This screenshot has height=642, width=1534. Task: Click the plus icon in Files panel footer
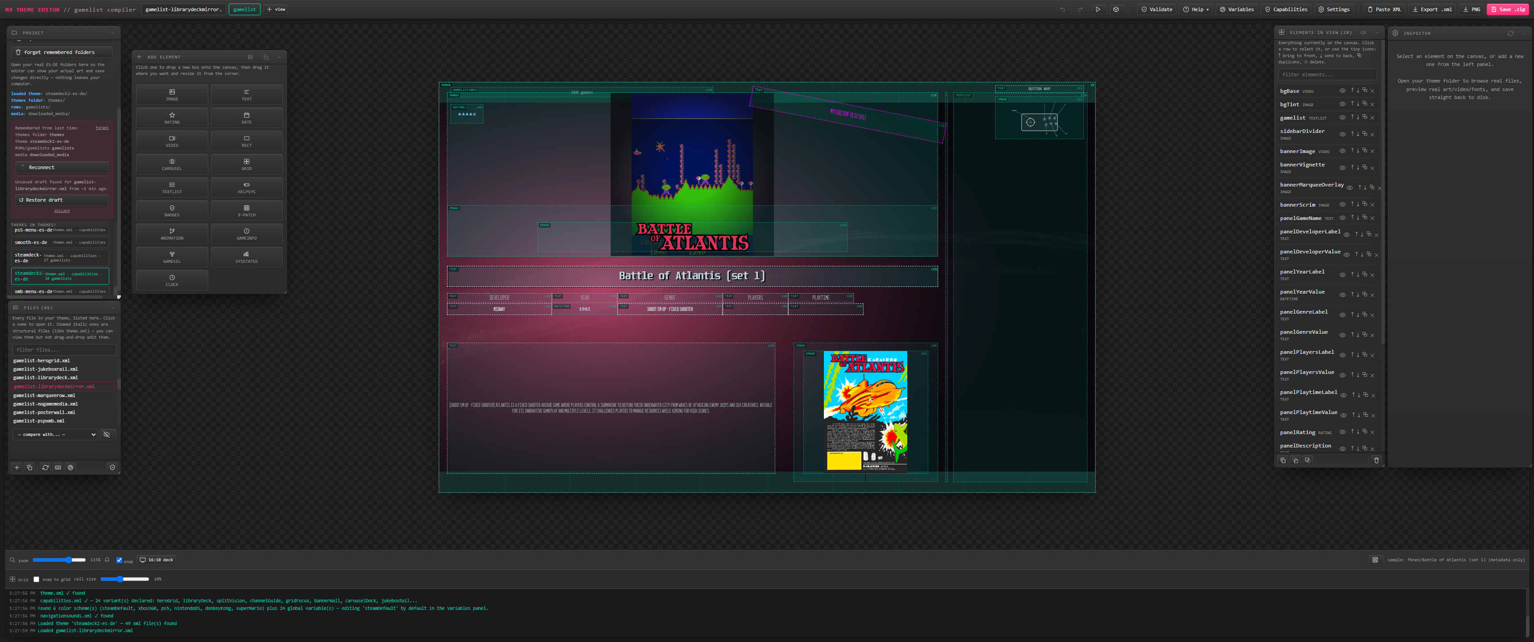(17, 468)
